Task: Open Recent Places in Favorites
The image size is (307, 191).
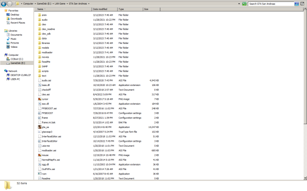Action: [18, 23]
